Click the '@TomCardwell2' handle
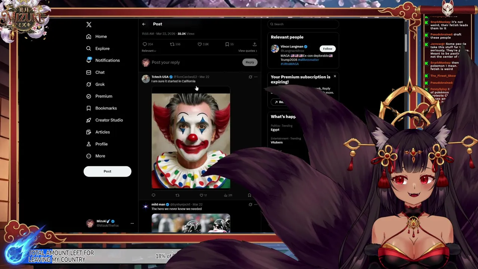The width and height of the screenshot is (478, 269). [x=185, y=77]
